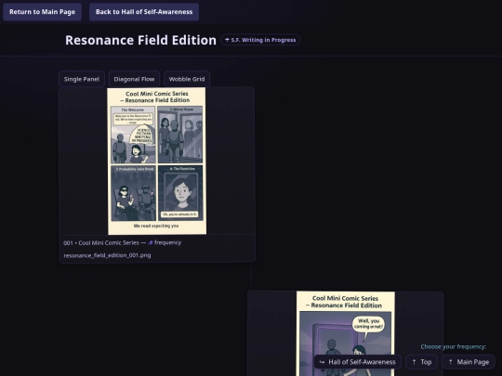Switch to Diagonal Flow layout

pyautogui.click(x=134, y=79)
